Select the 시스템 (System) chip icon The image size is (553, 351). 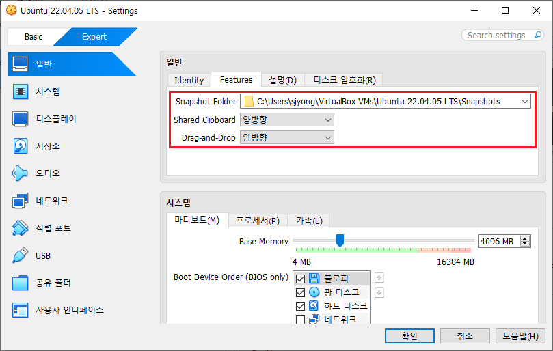[x=20, y=92]
